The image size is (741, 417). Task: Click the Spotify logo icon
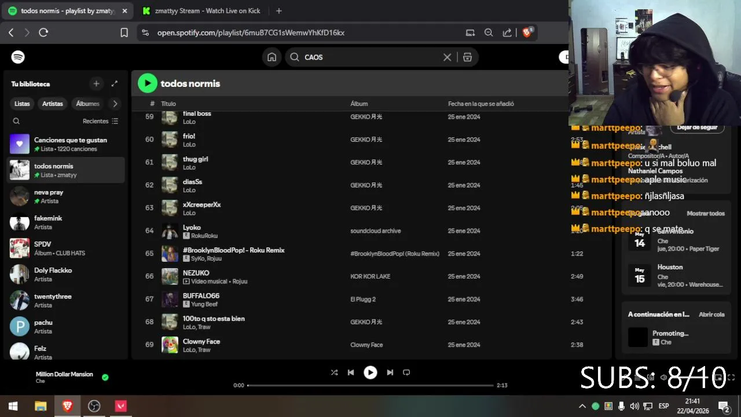18,57
